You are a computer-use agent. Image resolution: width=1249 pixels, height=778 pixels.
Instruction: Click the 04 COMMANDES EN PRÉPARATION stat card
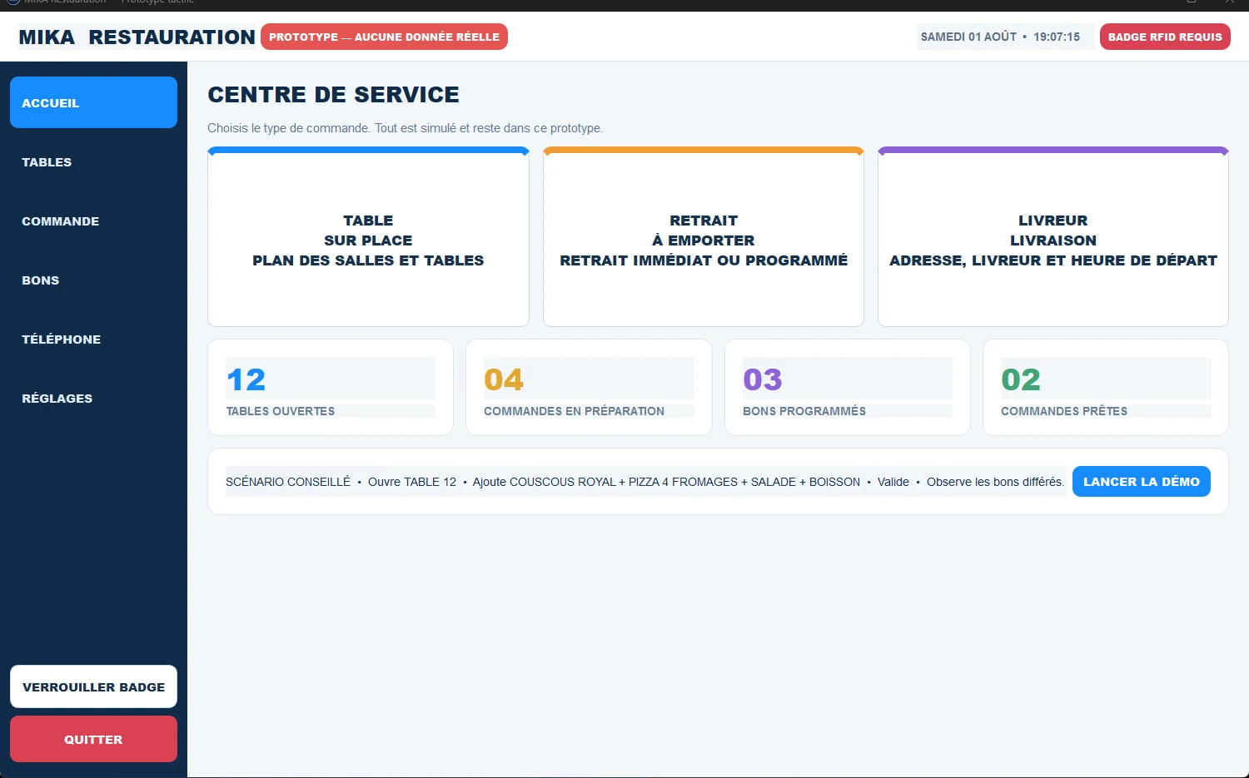(589, 387)
